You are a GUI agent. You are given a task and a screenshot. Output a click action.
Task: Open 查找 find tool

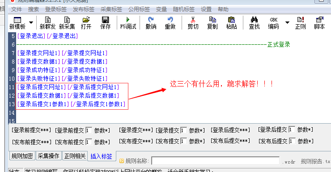254,23
